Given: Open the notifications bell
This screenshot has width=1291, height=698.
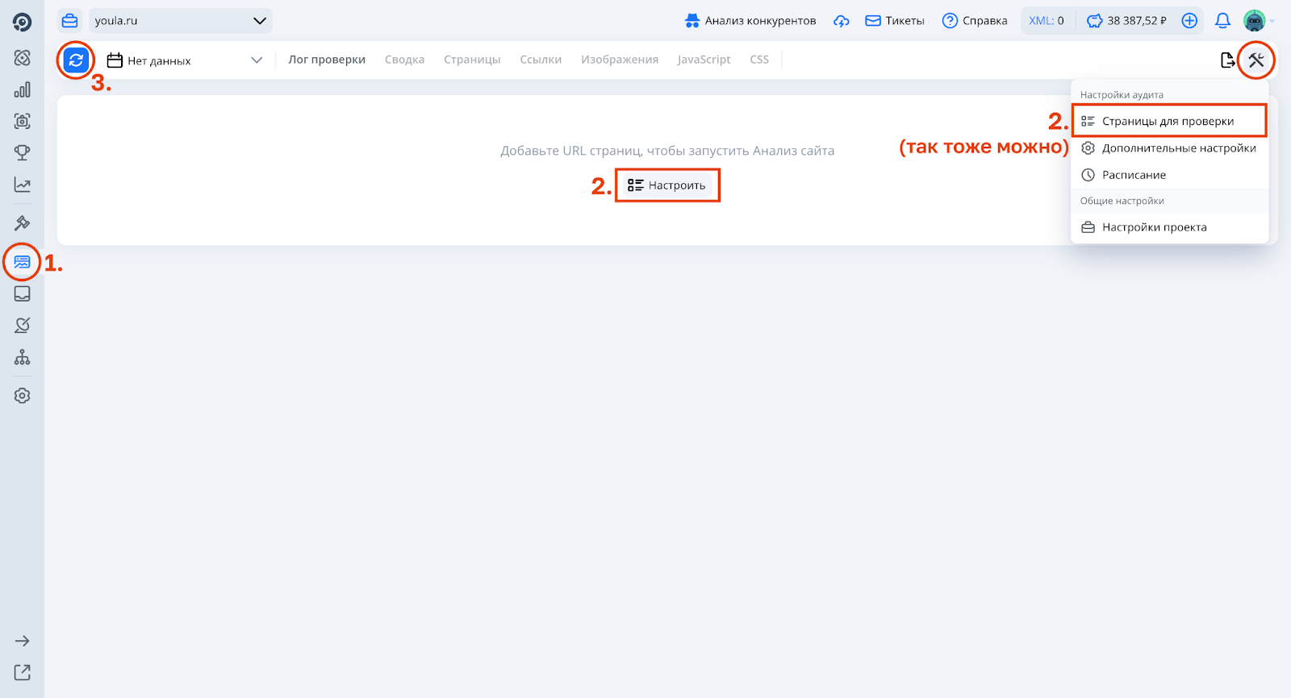Looking at the screenshot, I should (x=1222, y=21).
